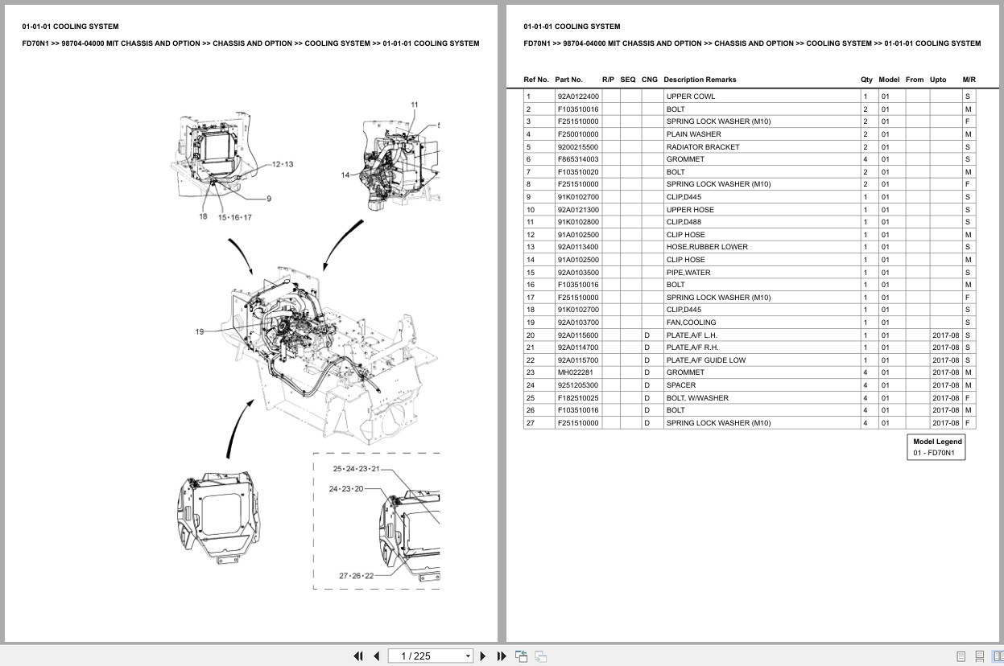The width and height of the screenshot is (1004, 666).
Task: Go to the previous page
Action: 376,656
